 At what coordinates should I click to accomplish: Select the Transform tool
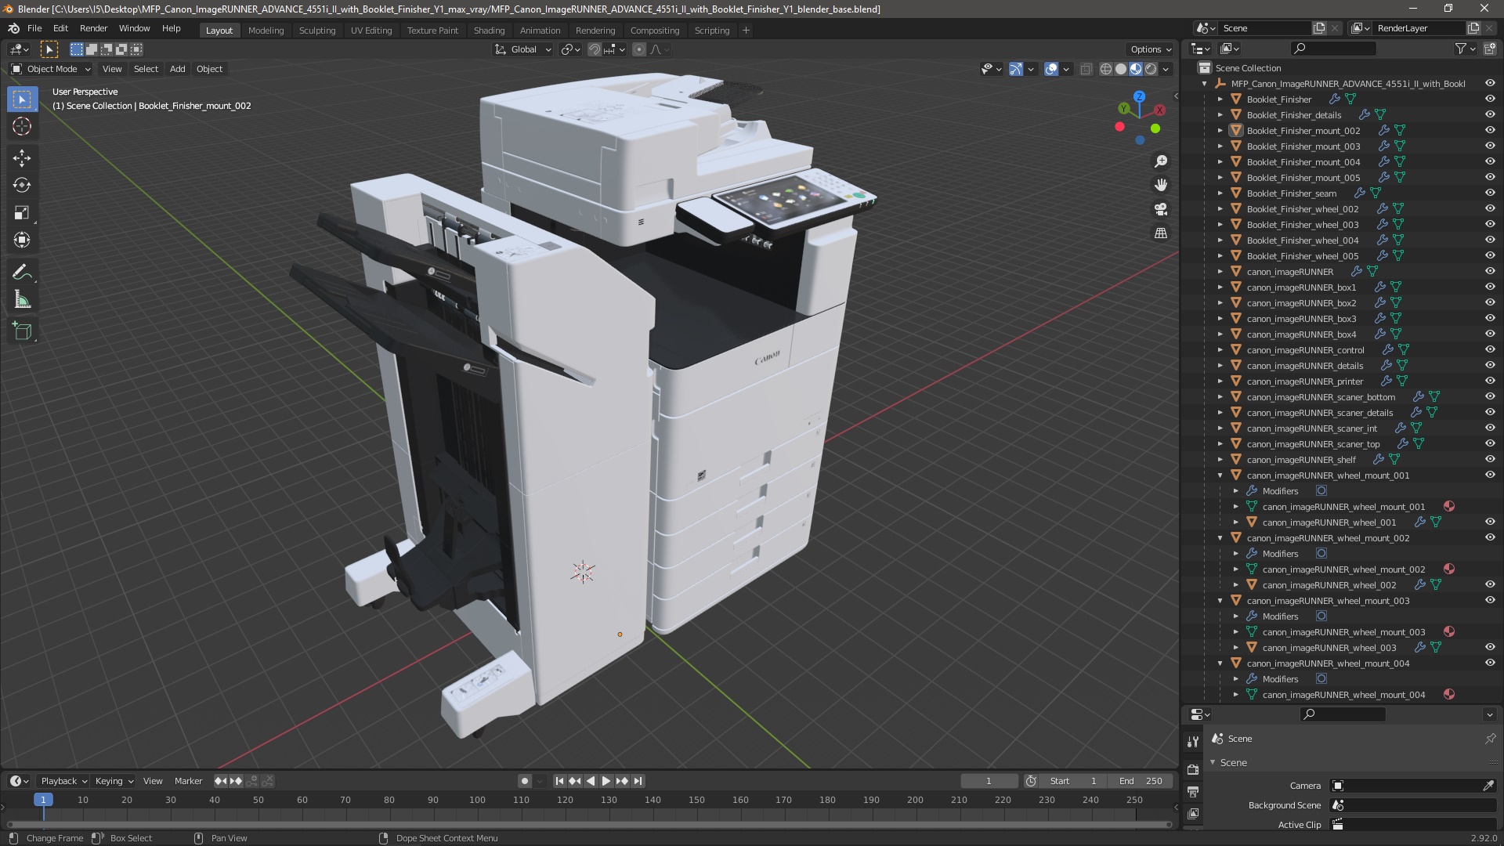(x=22, y=240)
